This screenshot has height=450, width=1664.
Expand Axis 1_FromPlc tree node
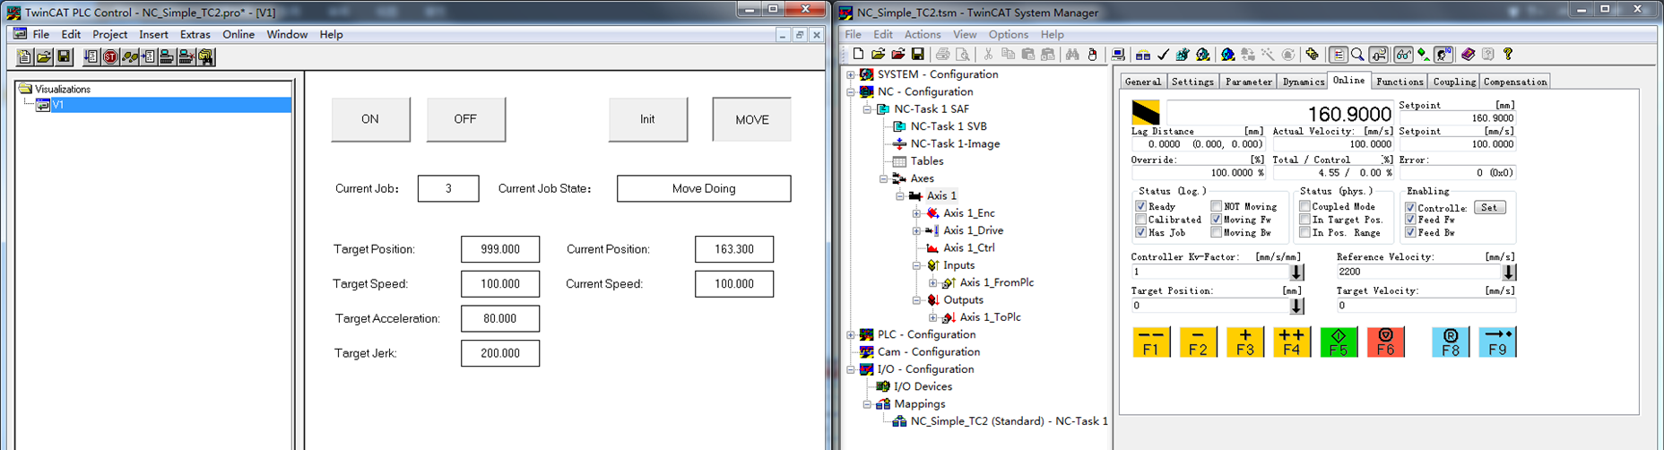933,282
